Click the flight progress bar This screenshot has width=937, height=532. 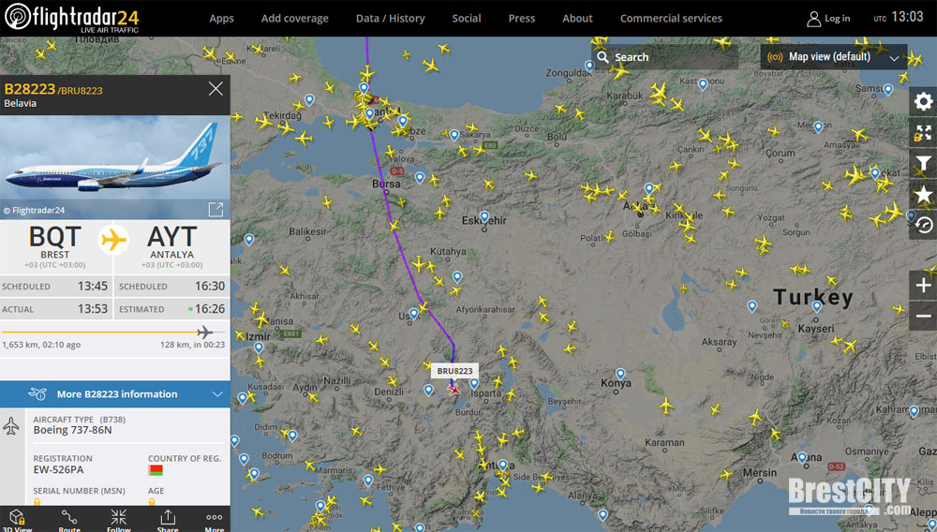[x=113, y=332]
